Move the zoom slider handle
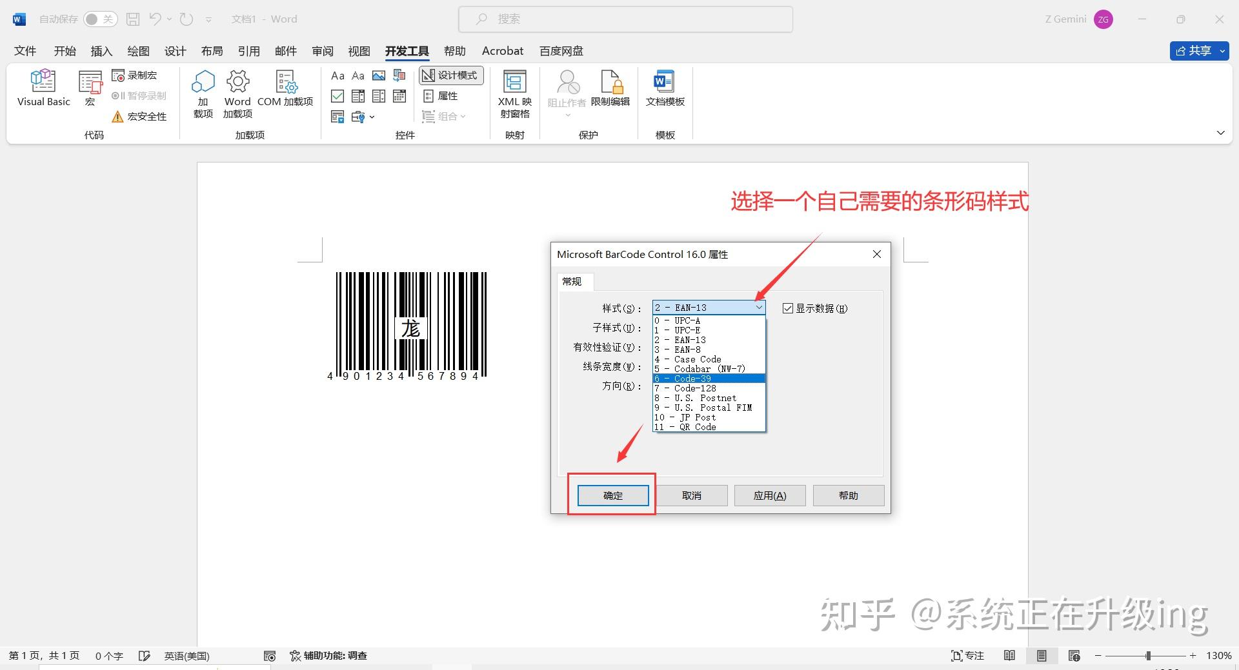This screenshot has width=1239, height=670. [1148, 656]
